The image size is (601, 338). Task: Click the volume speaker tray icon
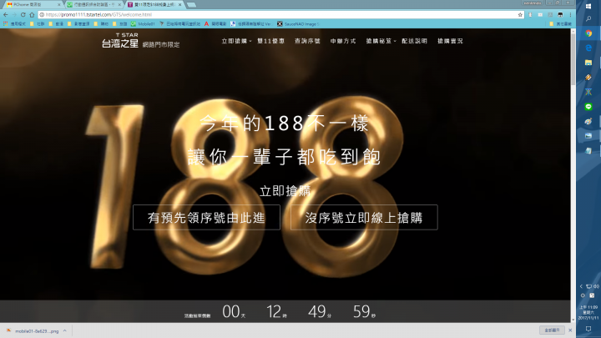(x=596, y=286)
